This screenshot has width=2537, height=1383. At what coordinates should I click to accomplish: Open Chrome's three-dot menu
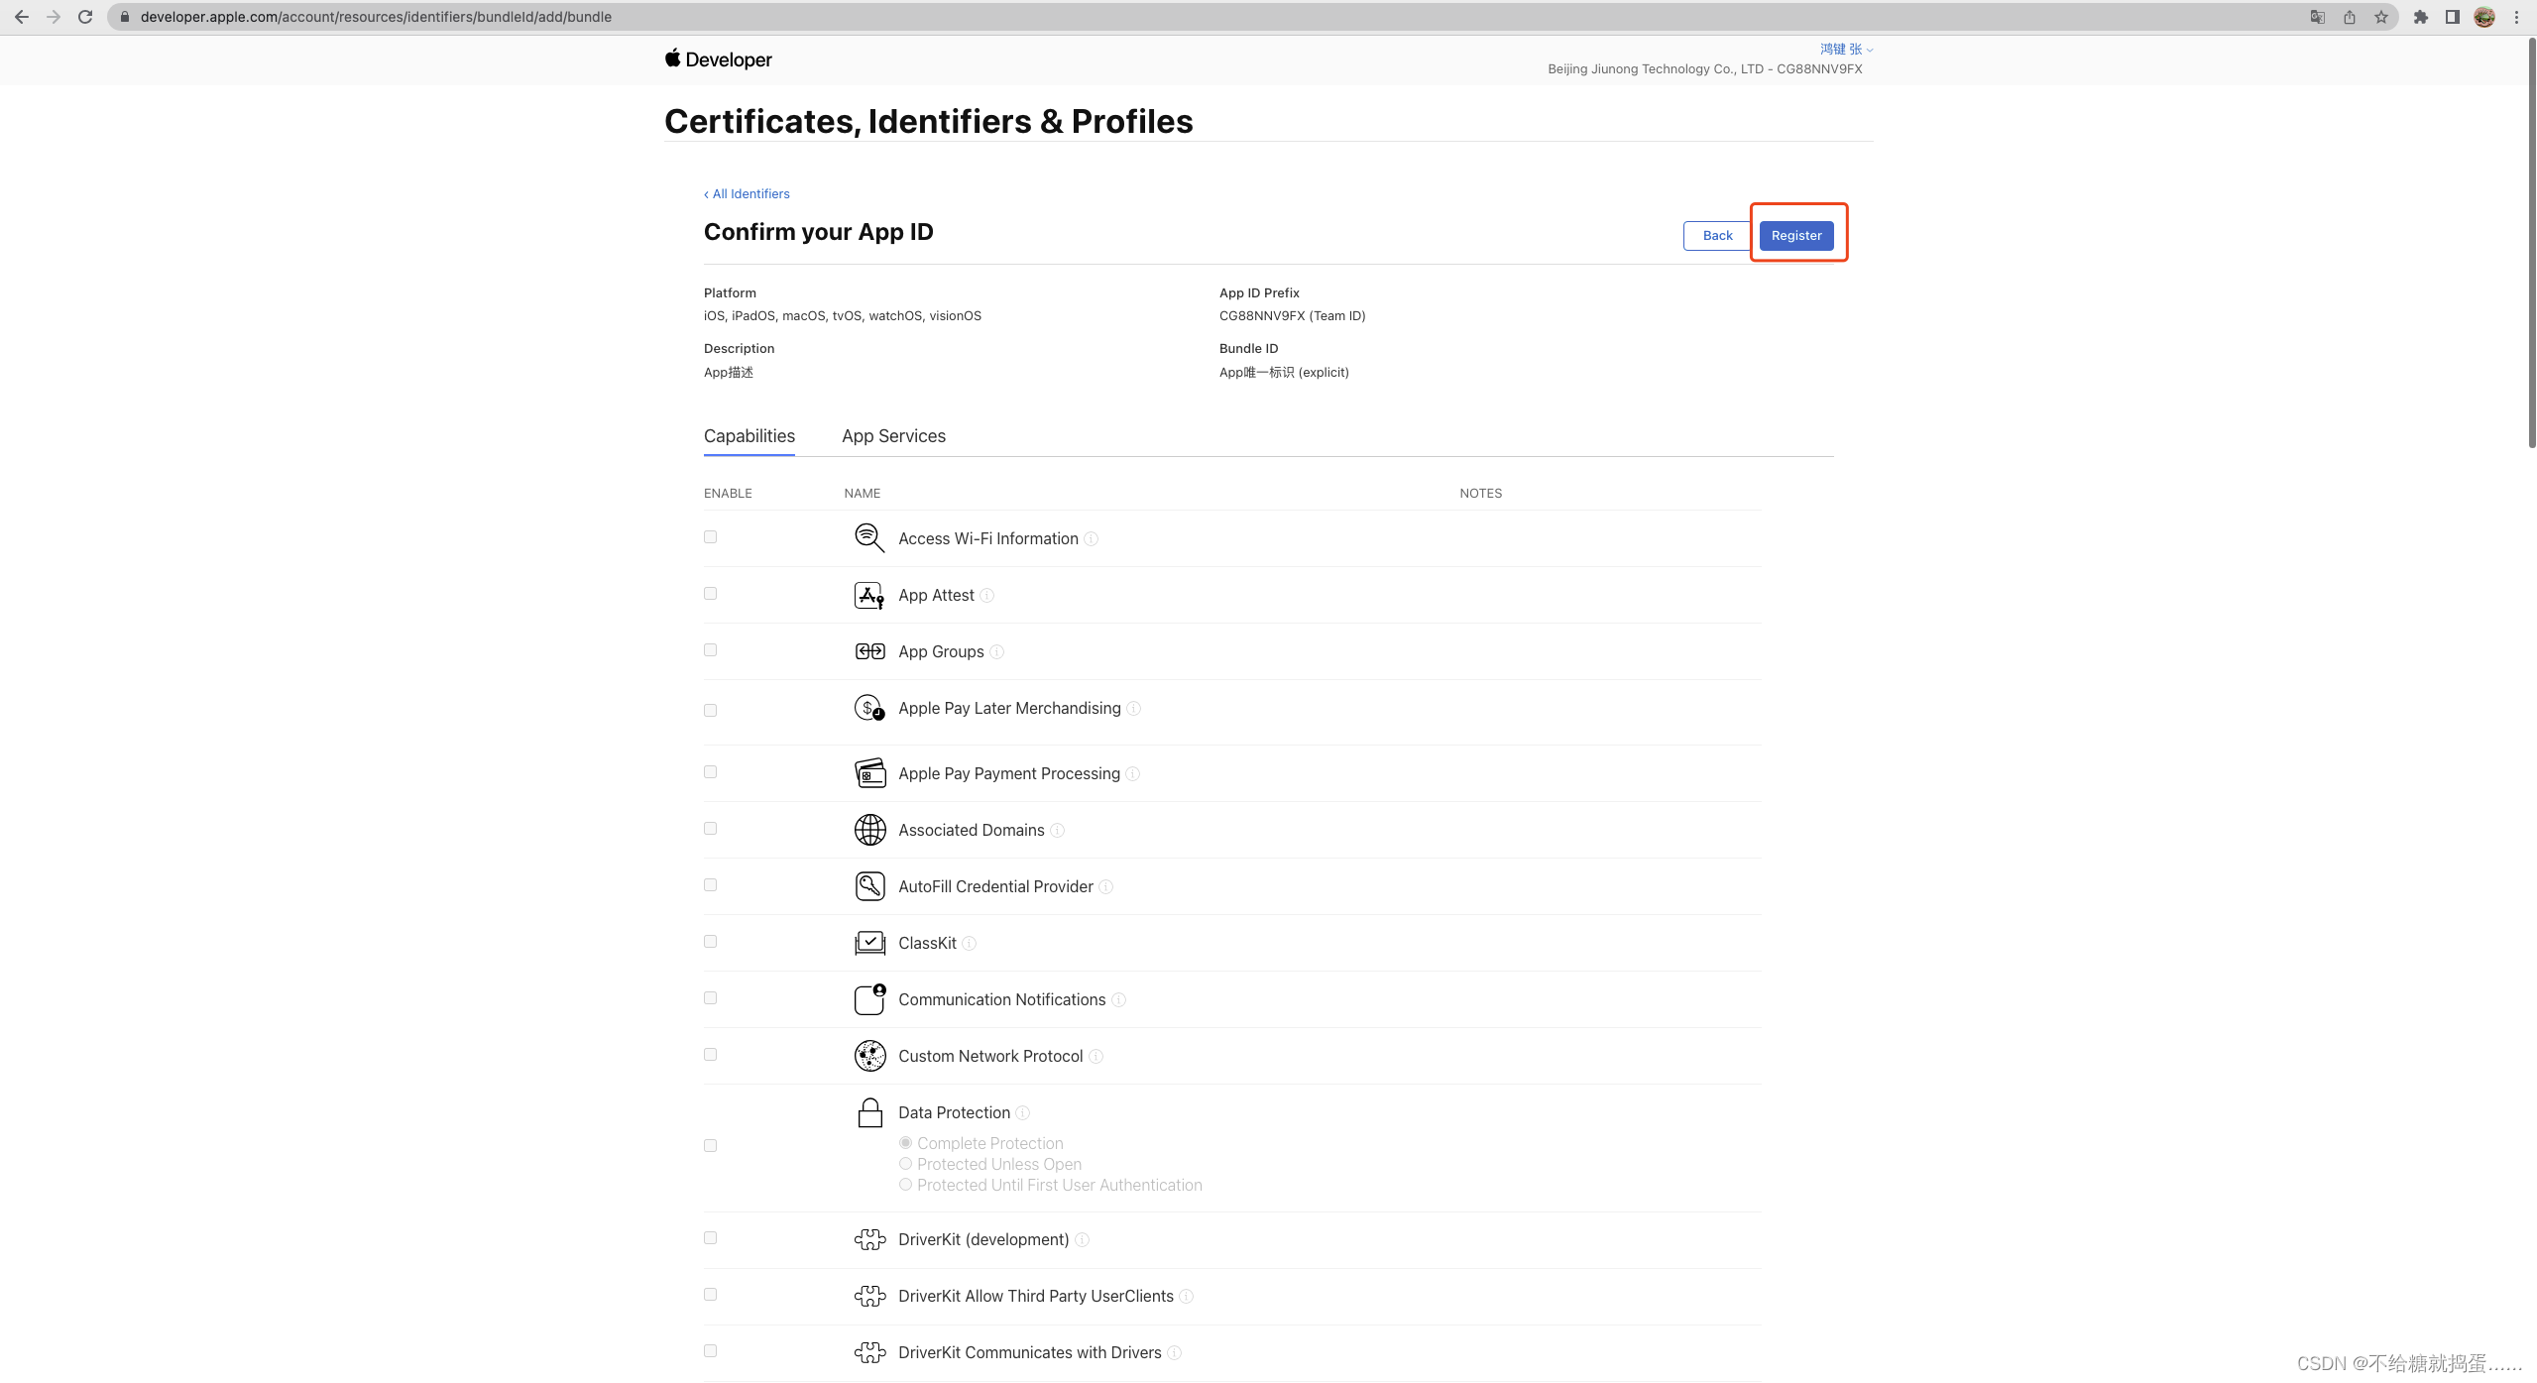2516,17
